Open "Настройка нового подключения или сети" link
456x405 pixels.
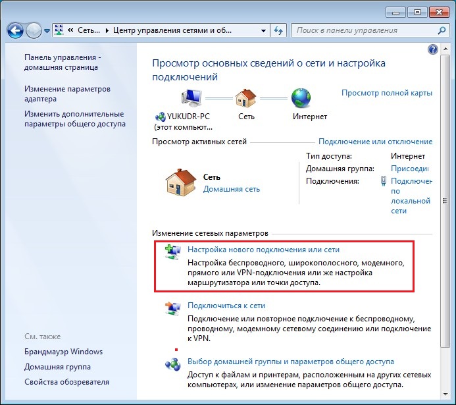click(x=263, y=250)
